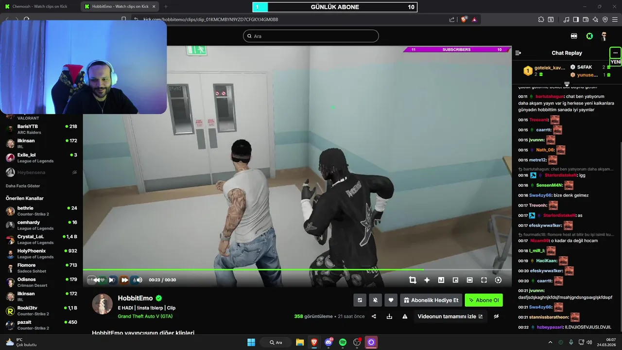Share the clip with share icon
Screen dimensions: 622x350
[x=374, y=316]
